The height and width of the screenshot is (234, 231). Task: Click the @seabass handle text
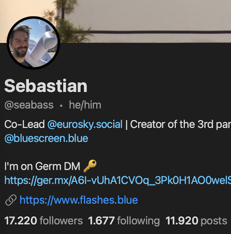29,105
